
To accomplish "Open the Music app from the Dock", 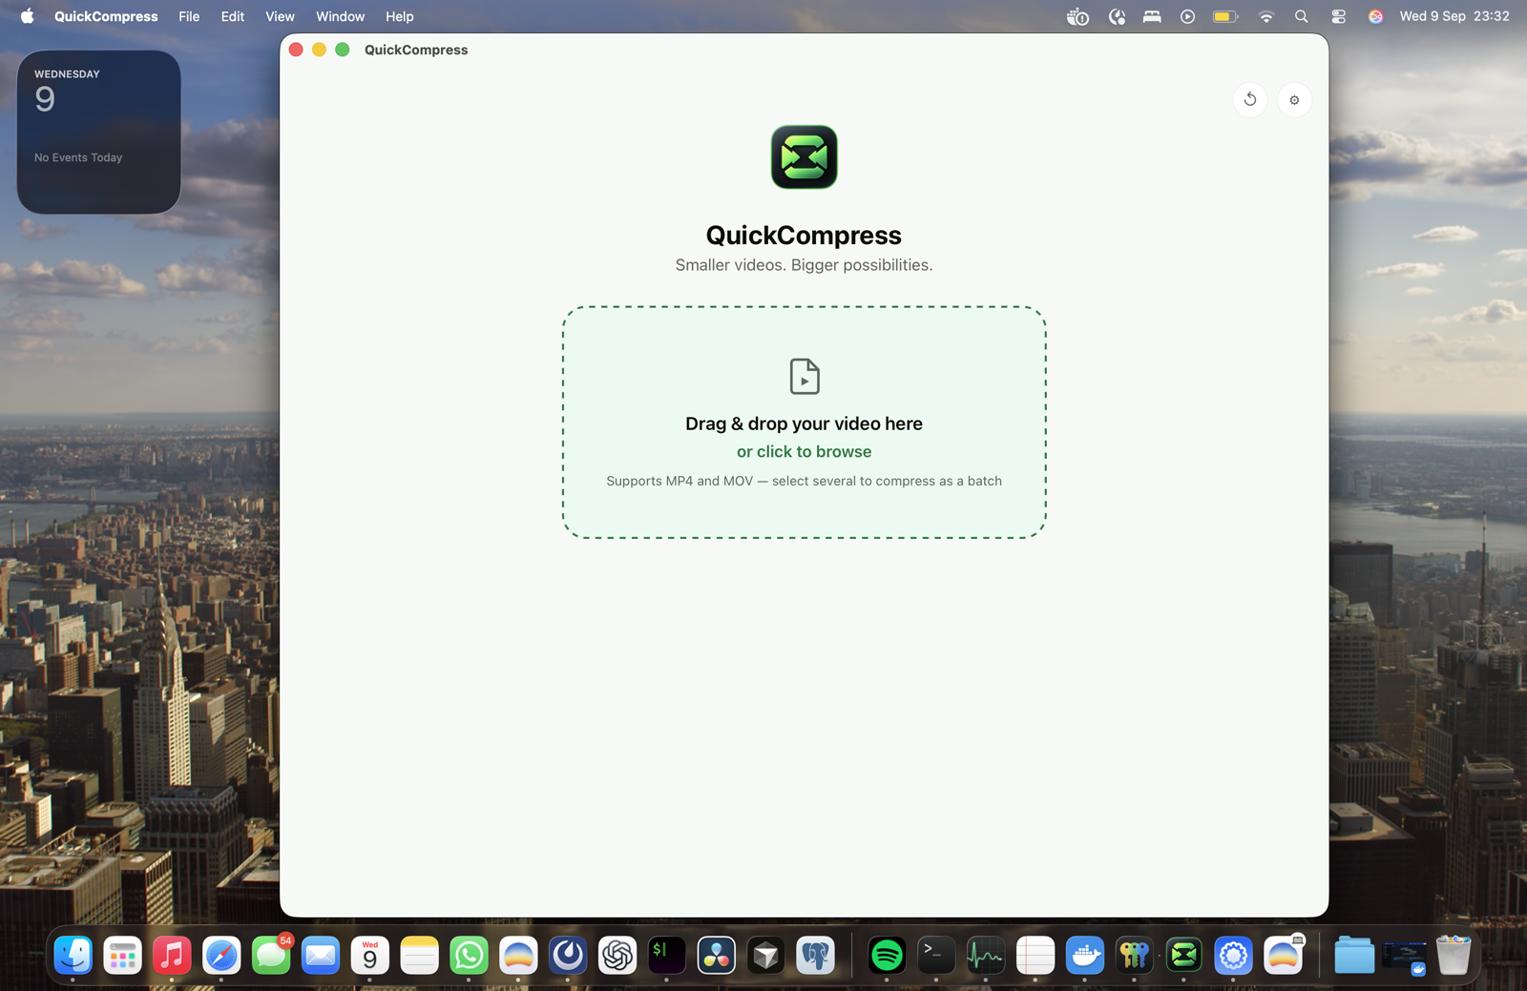I will click(x=172, y=955).
